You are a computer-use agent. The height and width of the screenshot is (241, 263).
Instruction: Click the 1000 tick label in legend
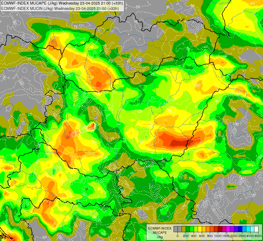tap(218, 236)
